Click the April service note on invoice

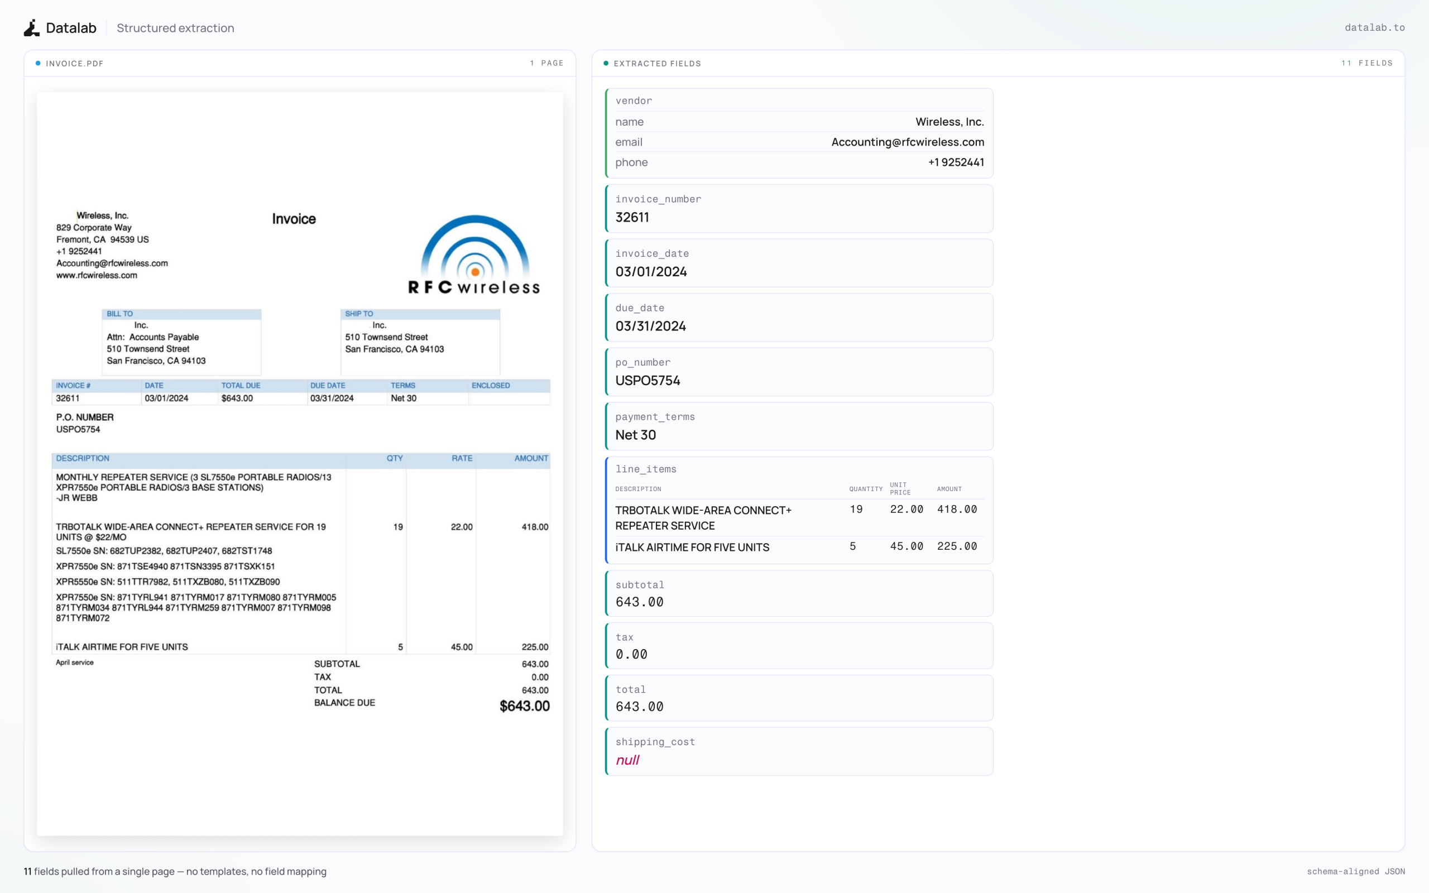[x=74, y=662]
